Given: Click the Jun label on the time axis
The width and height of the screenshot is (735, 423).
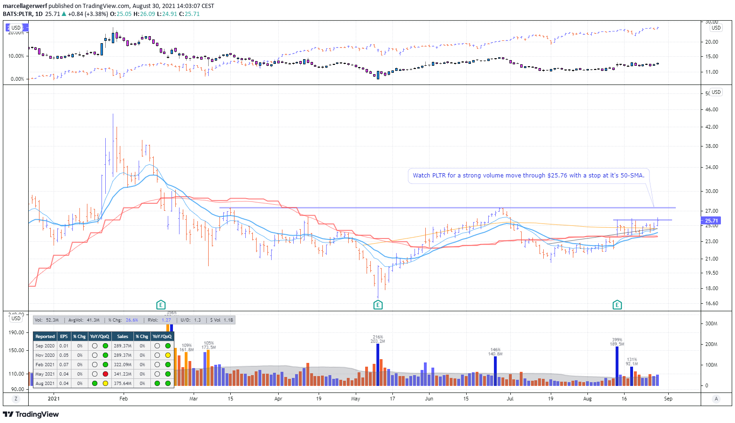Looking at the screenshot, I should 429,399.
